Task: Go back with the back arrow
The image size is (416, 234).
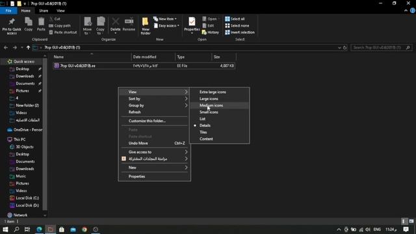Action: coord(6,47)
